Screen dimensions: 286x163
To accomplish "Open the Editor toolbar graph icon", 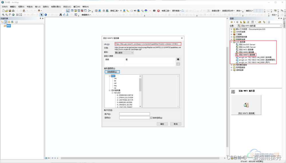I will tap(68, 11).
